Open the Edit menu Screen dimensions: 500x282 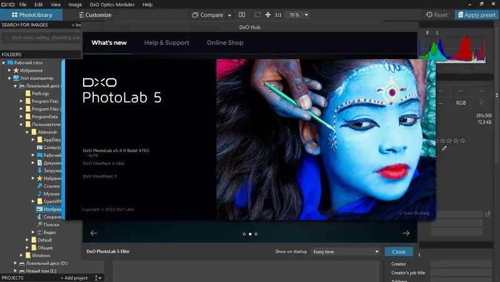[38, 4]
